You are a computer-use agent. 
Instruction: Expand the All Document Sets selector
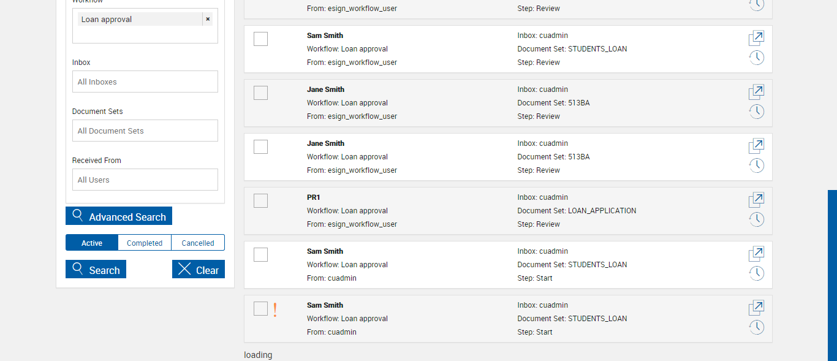tap(145, 131)
